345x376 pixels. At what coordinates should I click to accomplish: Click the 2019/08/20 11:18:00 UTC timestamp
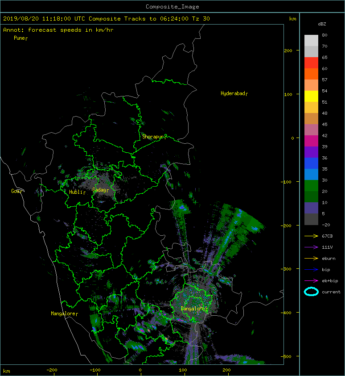[x=44, y=19]
